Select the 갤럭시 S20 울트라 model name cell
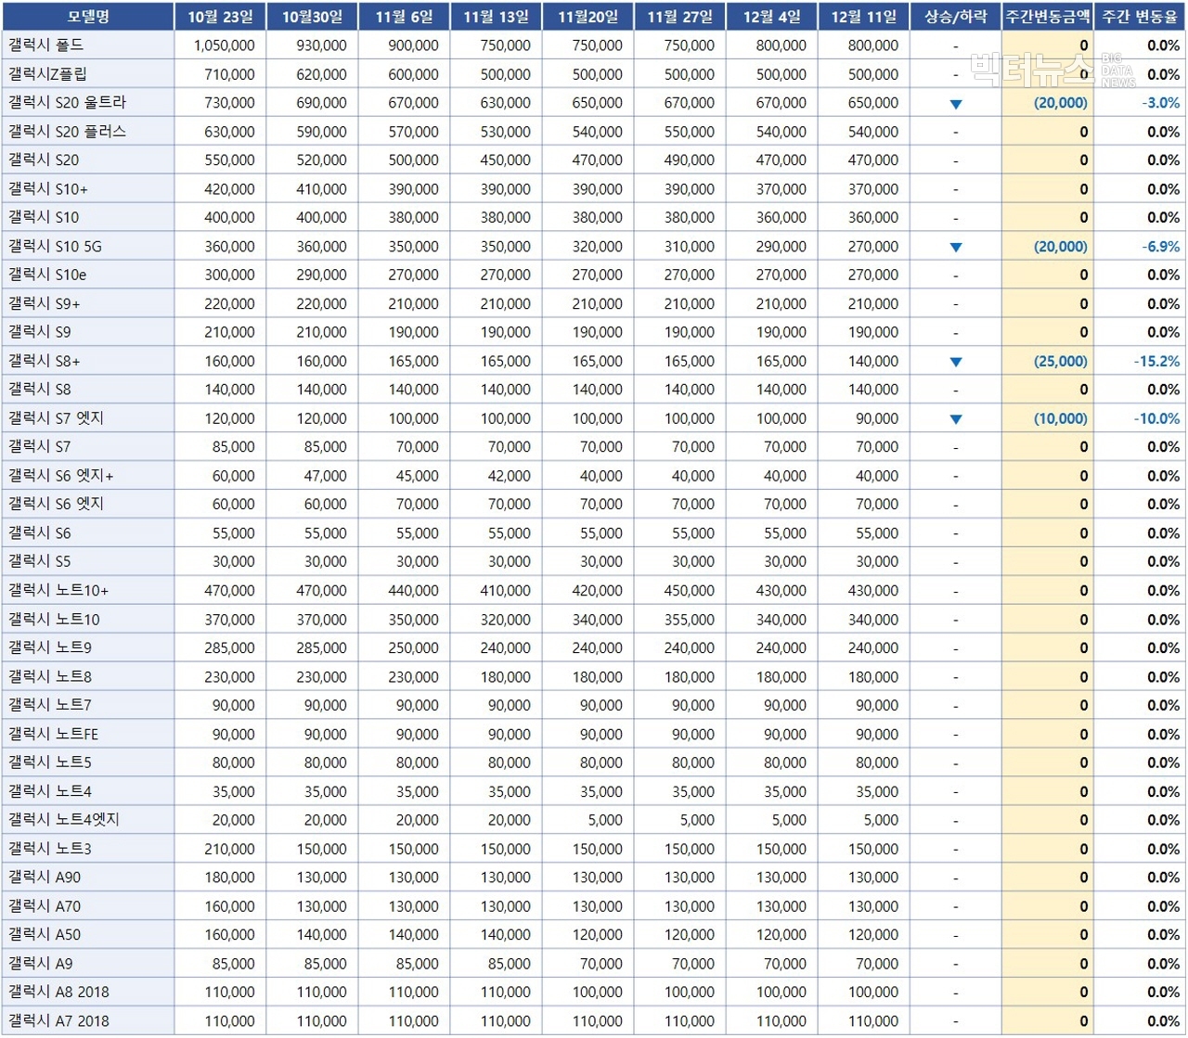1188x1038 pixels. pos(87,103)
